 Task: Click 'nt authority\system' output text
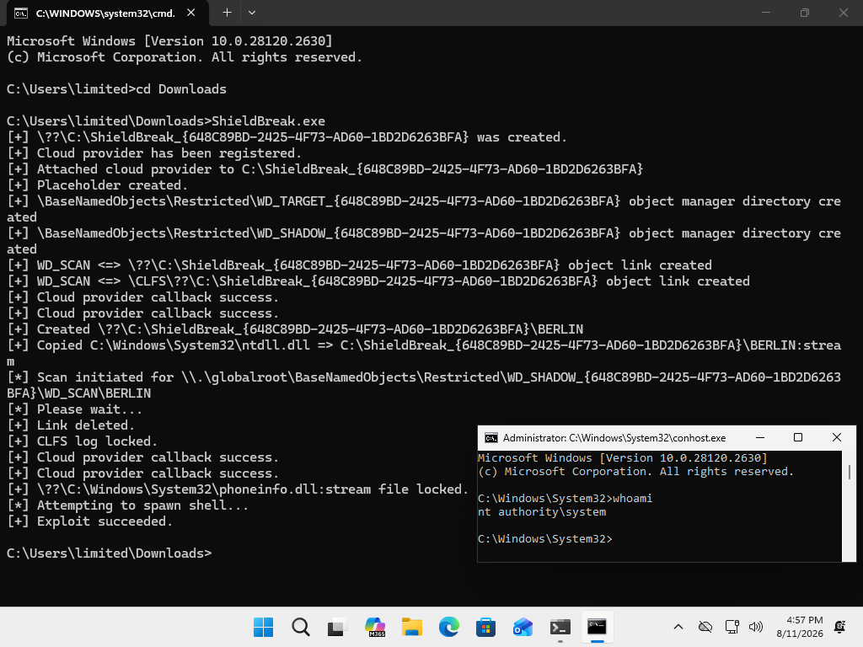(x=542, y=511)
